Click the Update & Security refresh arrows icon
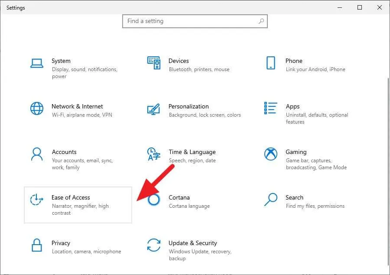Screen dimensions: 390x275 tap(154, 245)
